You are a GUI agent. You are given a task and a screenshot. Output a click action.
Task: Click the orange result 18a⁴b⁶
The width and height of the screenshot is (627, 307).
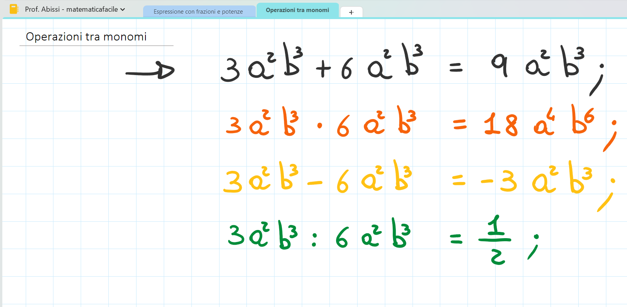pyautogui.click(x=538, y=121)
